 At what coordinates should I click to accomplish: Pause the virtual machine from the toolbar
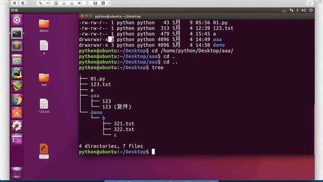tap(15, 3)
